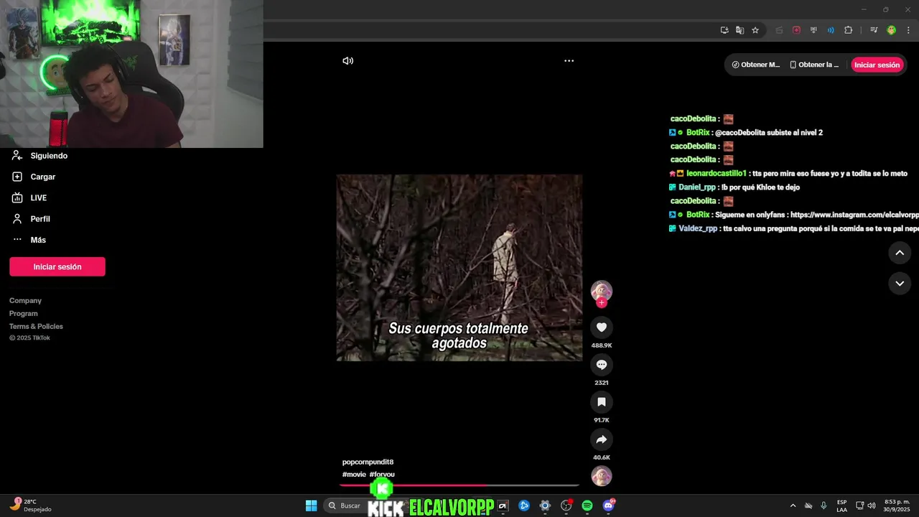Viewport: 919px width, 517px height.
Task: Click the red square extension icon
Action: pos(796,30)
